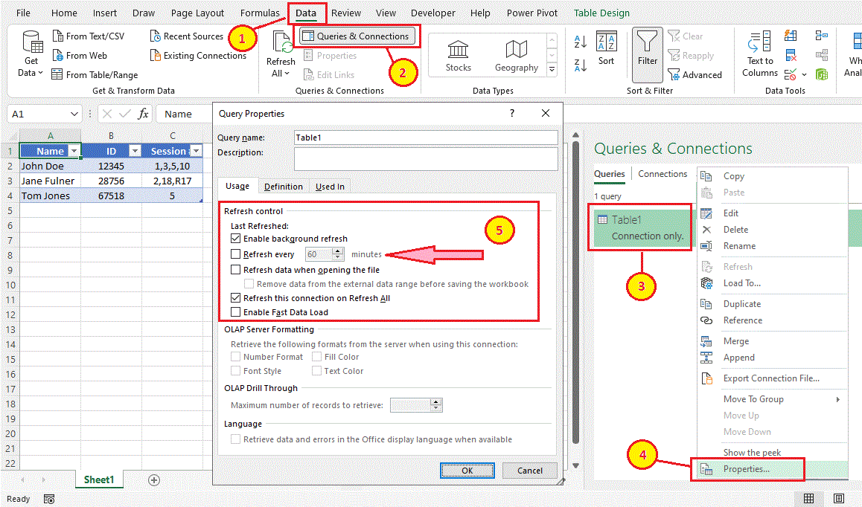Switch to Connections tab in pane
The height and width of the screenshot is (507, 862).
coord(663,173)
